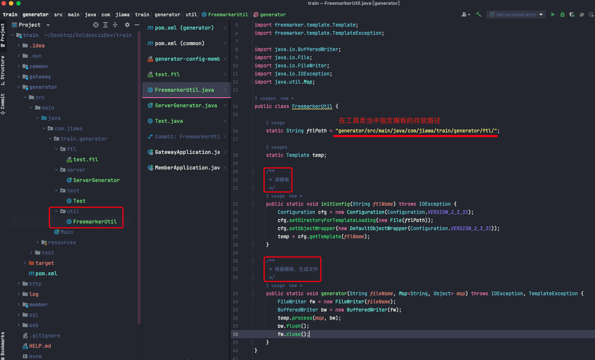Switch to MemberApplication.jav tab

coord(187,168)
